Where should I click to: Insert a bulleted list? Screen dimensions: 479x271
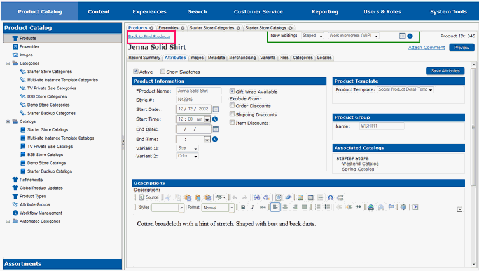tap(327, 208)
